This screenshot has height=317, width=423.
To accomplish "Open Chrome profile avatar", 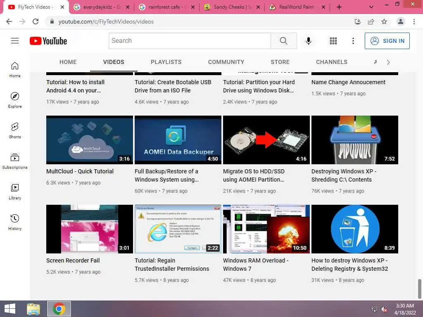I will click(401, 21).
